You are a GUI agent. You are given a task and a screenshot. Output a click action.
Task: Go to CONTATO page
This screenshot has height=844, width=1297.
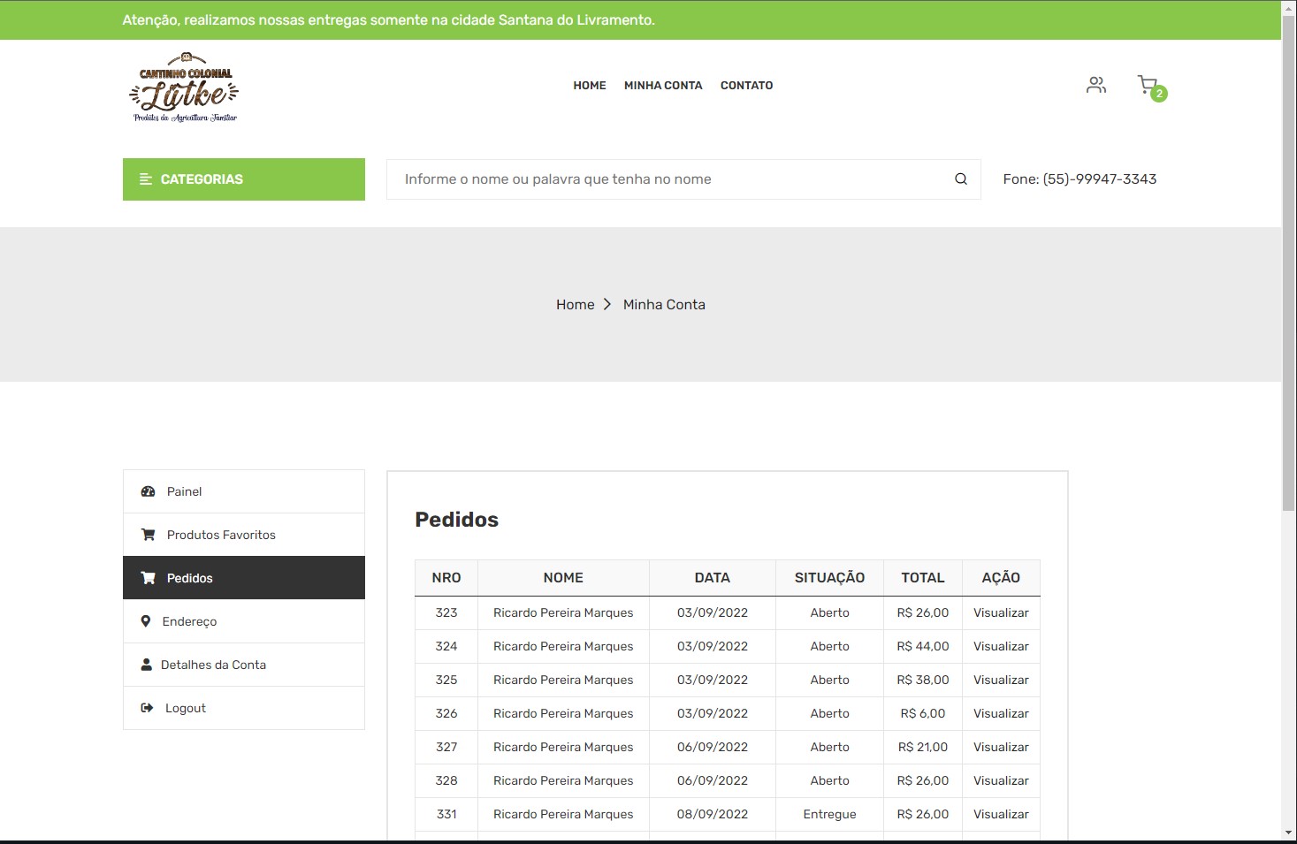[x=746, y=86]
